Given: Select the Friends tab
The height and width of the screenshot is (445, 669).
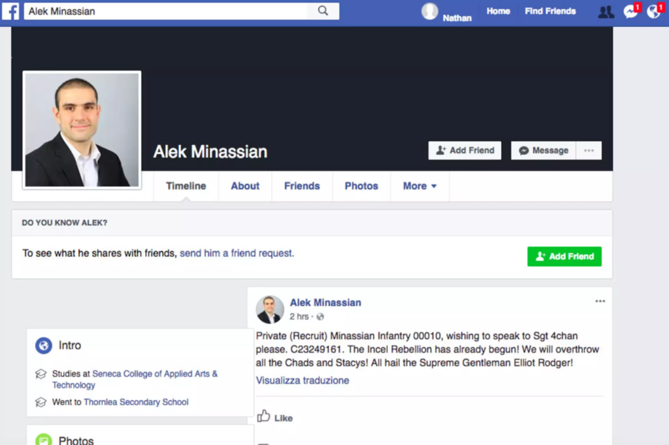Looking at the screenshot, I should pyautogui.click(x=302, y=186).
